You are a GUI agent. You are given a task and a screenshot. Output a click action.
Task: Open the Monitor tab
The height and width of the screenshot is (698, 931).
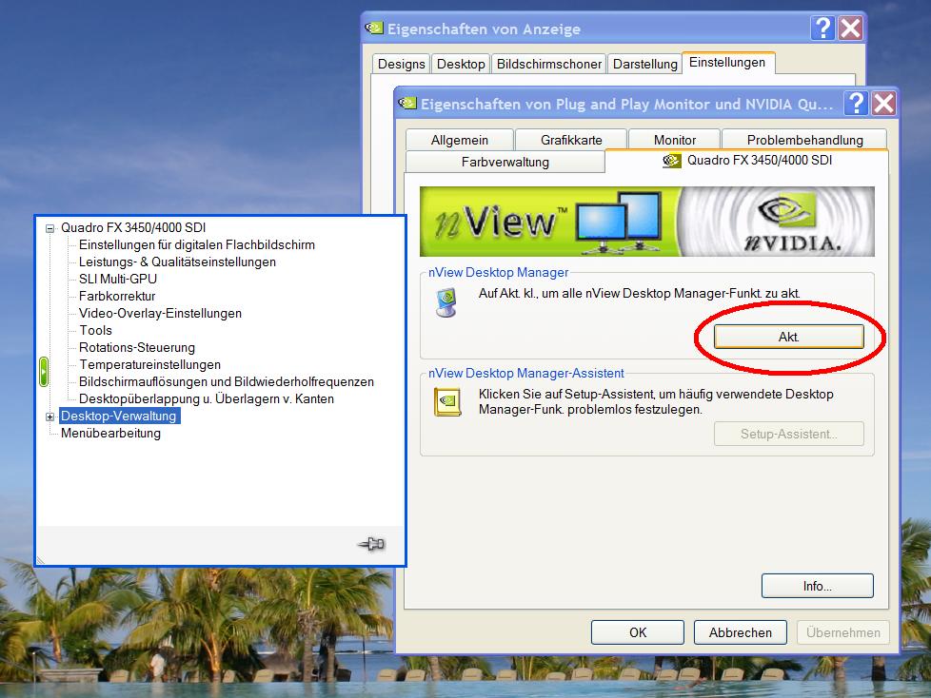click(x=675, y=140)
